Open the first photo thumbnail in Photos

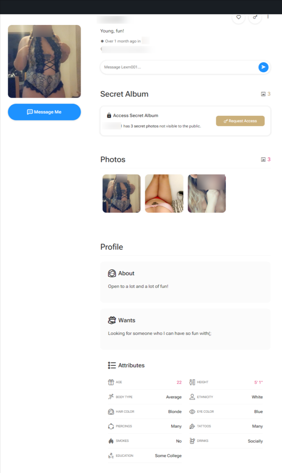pos(122,194)
